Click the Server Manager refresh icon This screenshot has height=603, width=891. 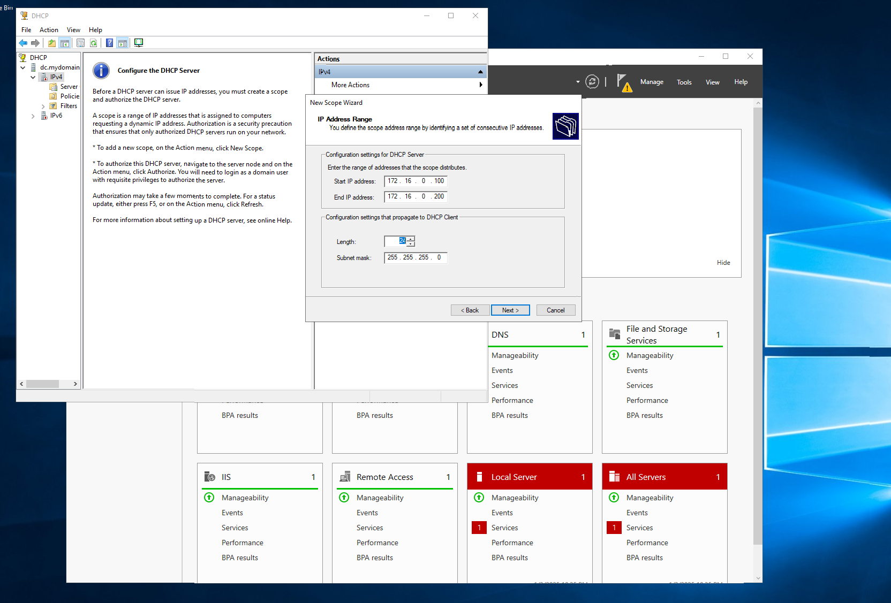coord(592,82)
